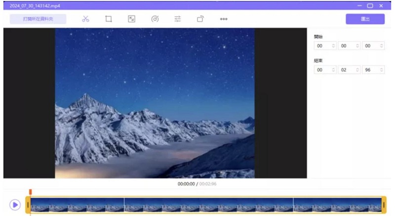
Task: Open the three-dot more options menu
Action: 224,19
